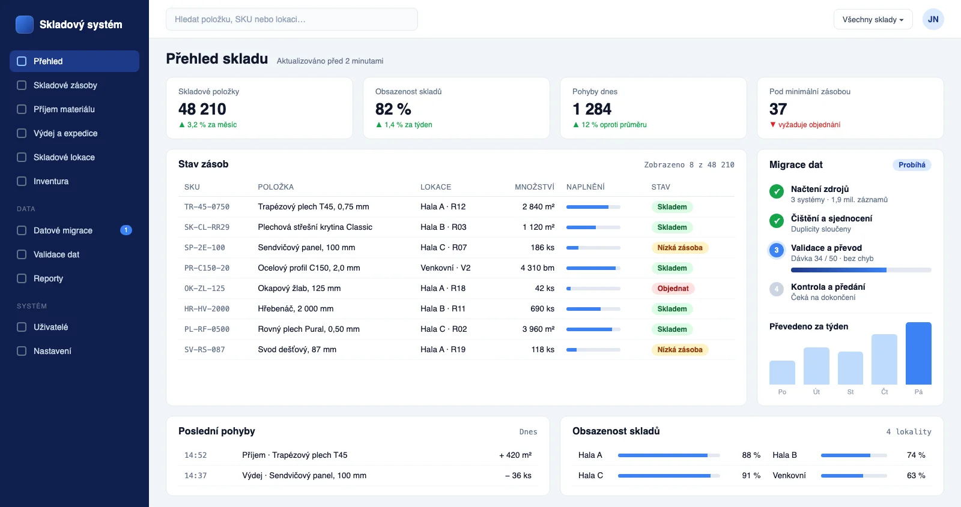961x507 pixels.
Task: Click the 14:52 Příjem Trapézový plech movement
Action: click(358, 455)
